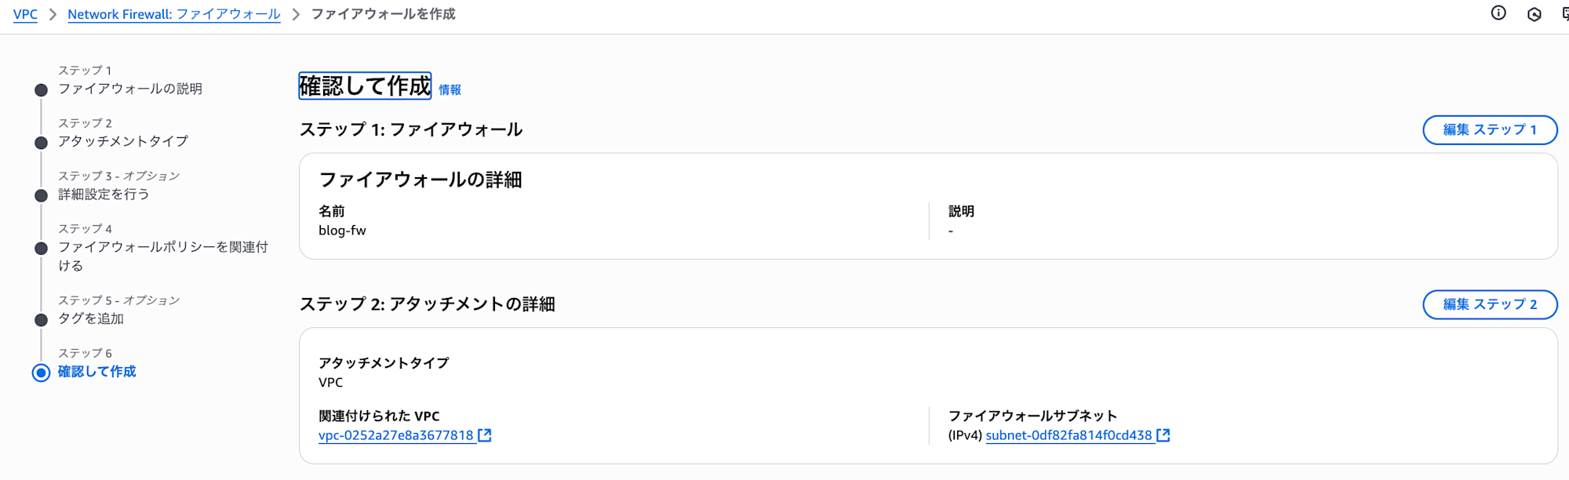Open vpc-0252a27e8a3677818 link
This screenshot has height=480, width=1569.
point(395,435)
